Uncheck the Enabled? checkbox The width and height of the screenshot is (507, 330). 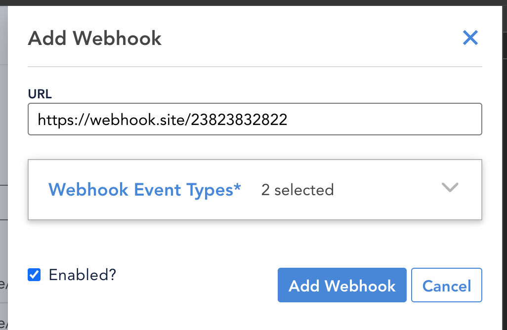34,275
